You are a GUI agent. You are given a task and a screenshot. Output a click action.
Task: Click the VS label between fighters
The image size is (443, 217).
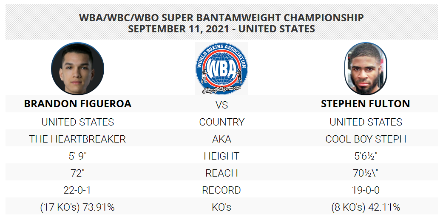[x=221, y=105]
